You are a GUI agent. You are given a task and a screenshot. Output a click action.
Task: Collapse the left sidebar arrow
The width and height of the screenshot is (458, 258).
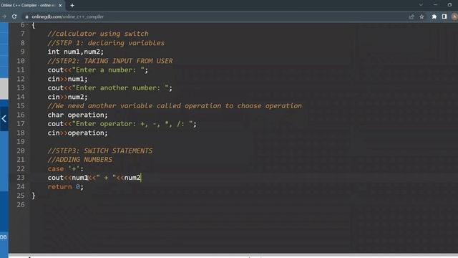point(4,119)
